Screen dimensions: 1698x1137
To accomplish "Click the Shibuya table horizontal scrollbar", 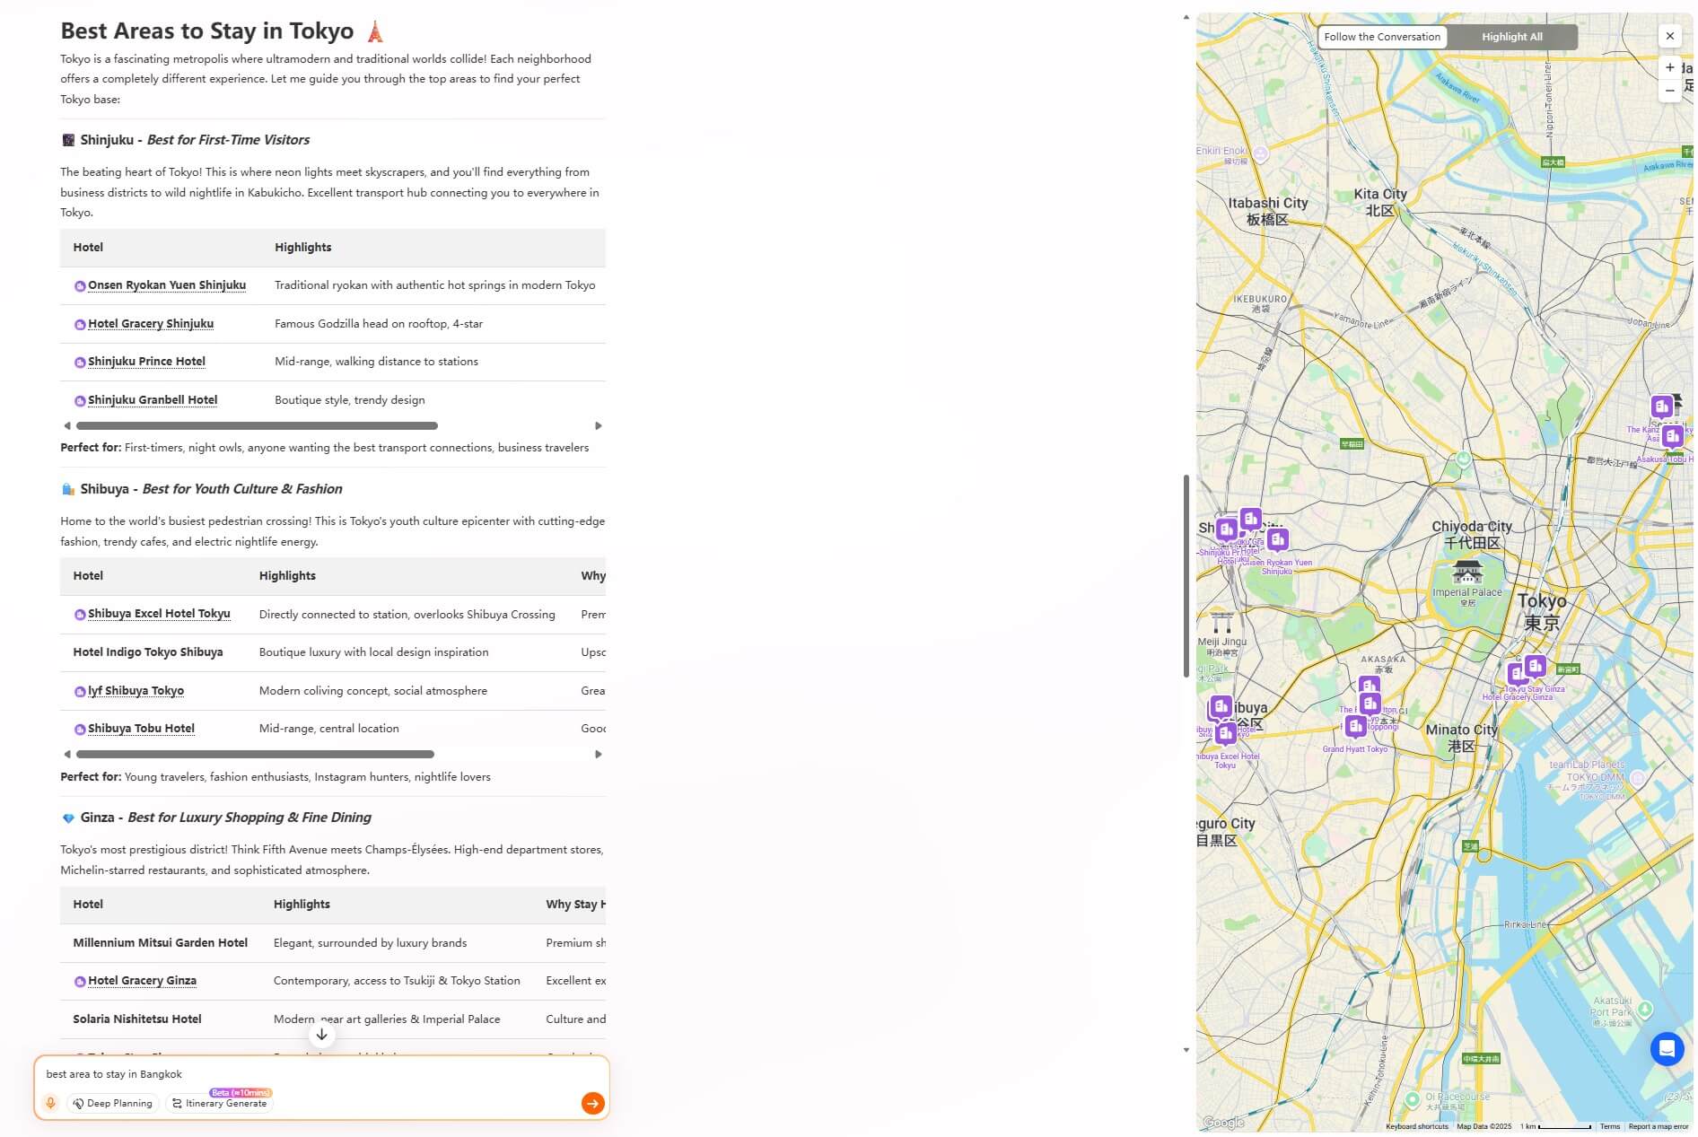I will pos(255,755).
